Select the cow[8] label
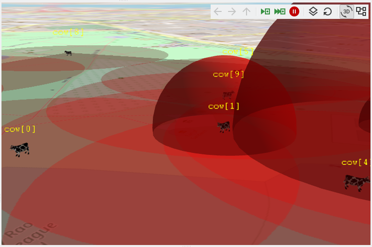 tap(68, 32)
